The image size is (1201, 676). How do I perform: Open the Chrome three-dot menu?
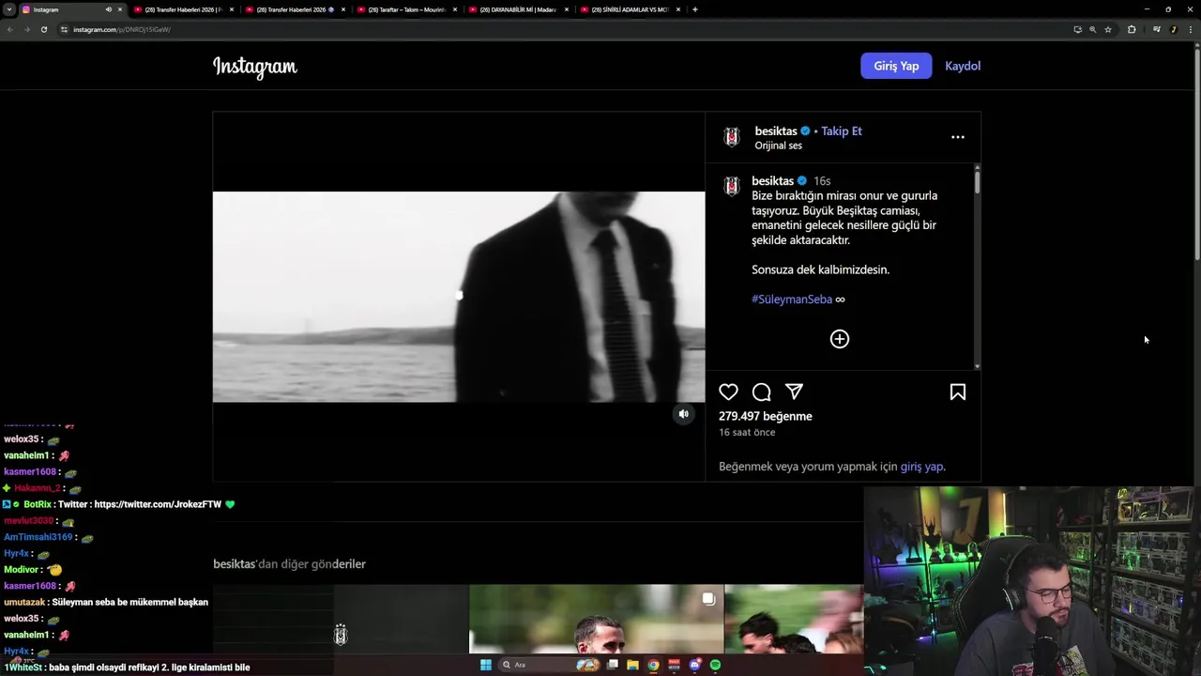[x=1191, y=29]
